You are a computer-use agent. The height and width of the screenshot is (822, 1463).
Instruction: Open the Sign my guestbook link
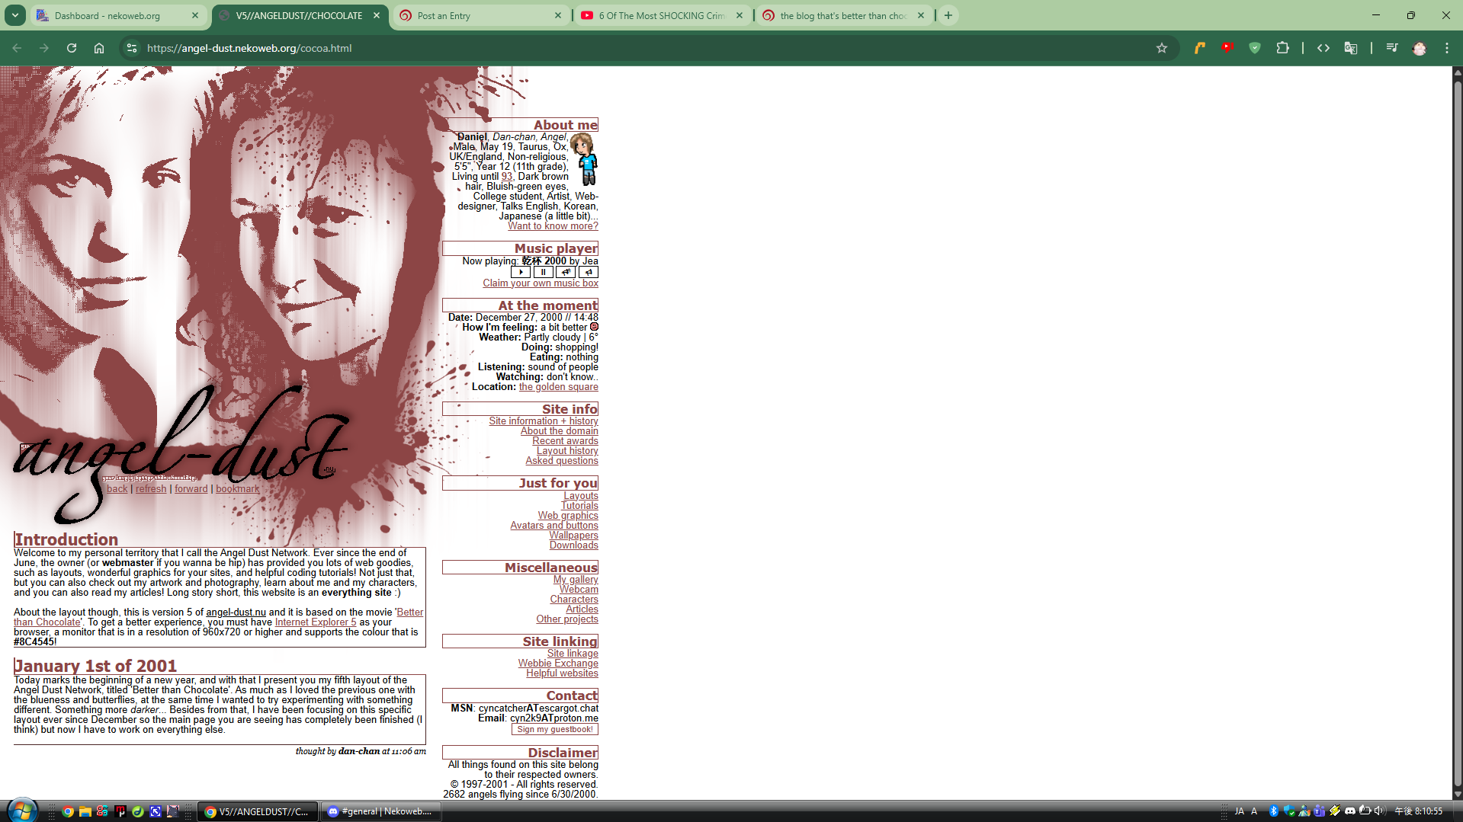point(555,728)
